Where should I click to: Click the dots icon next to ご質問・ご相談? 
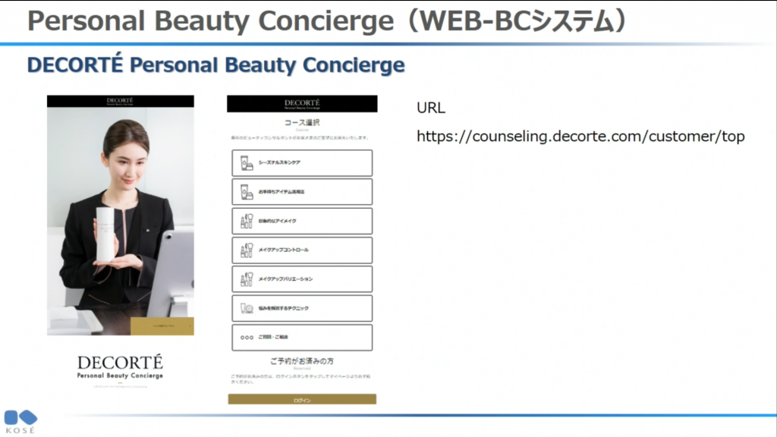[x=247, y=337]
